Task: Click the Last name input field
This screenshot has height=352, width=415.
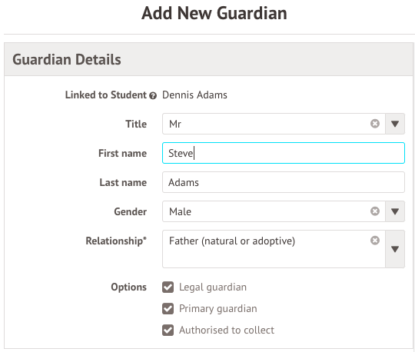Action: [x=284, y=182]
